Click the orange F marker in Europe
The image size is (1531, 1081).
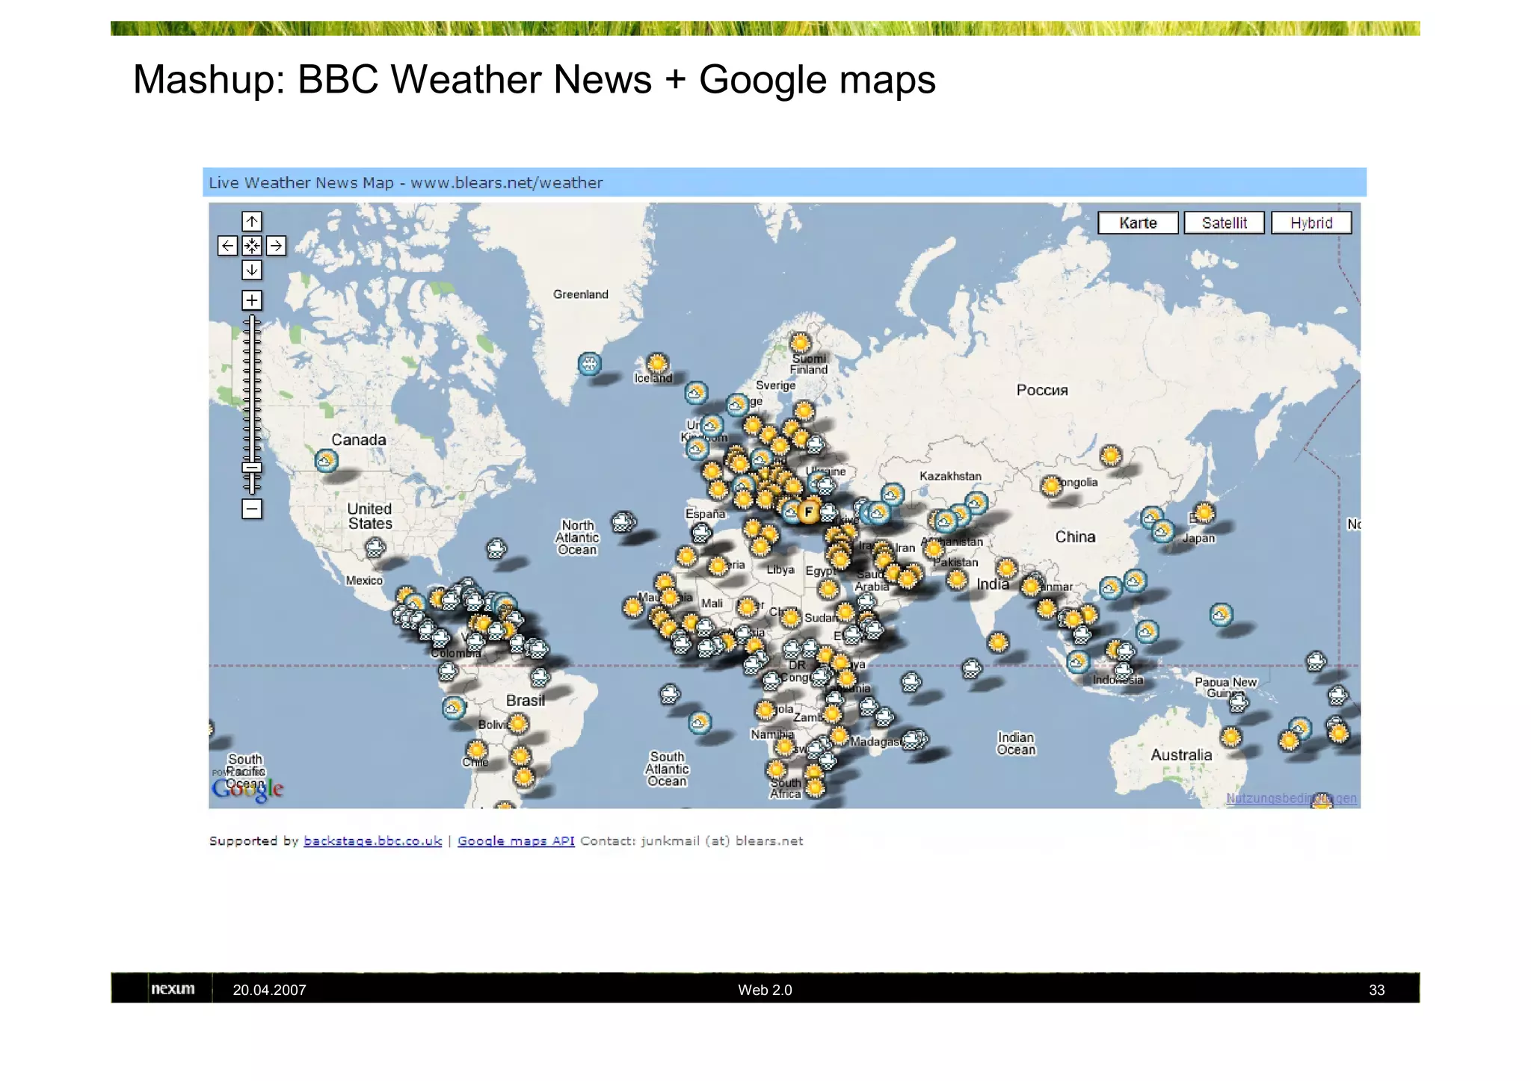coord(807,512)
